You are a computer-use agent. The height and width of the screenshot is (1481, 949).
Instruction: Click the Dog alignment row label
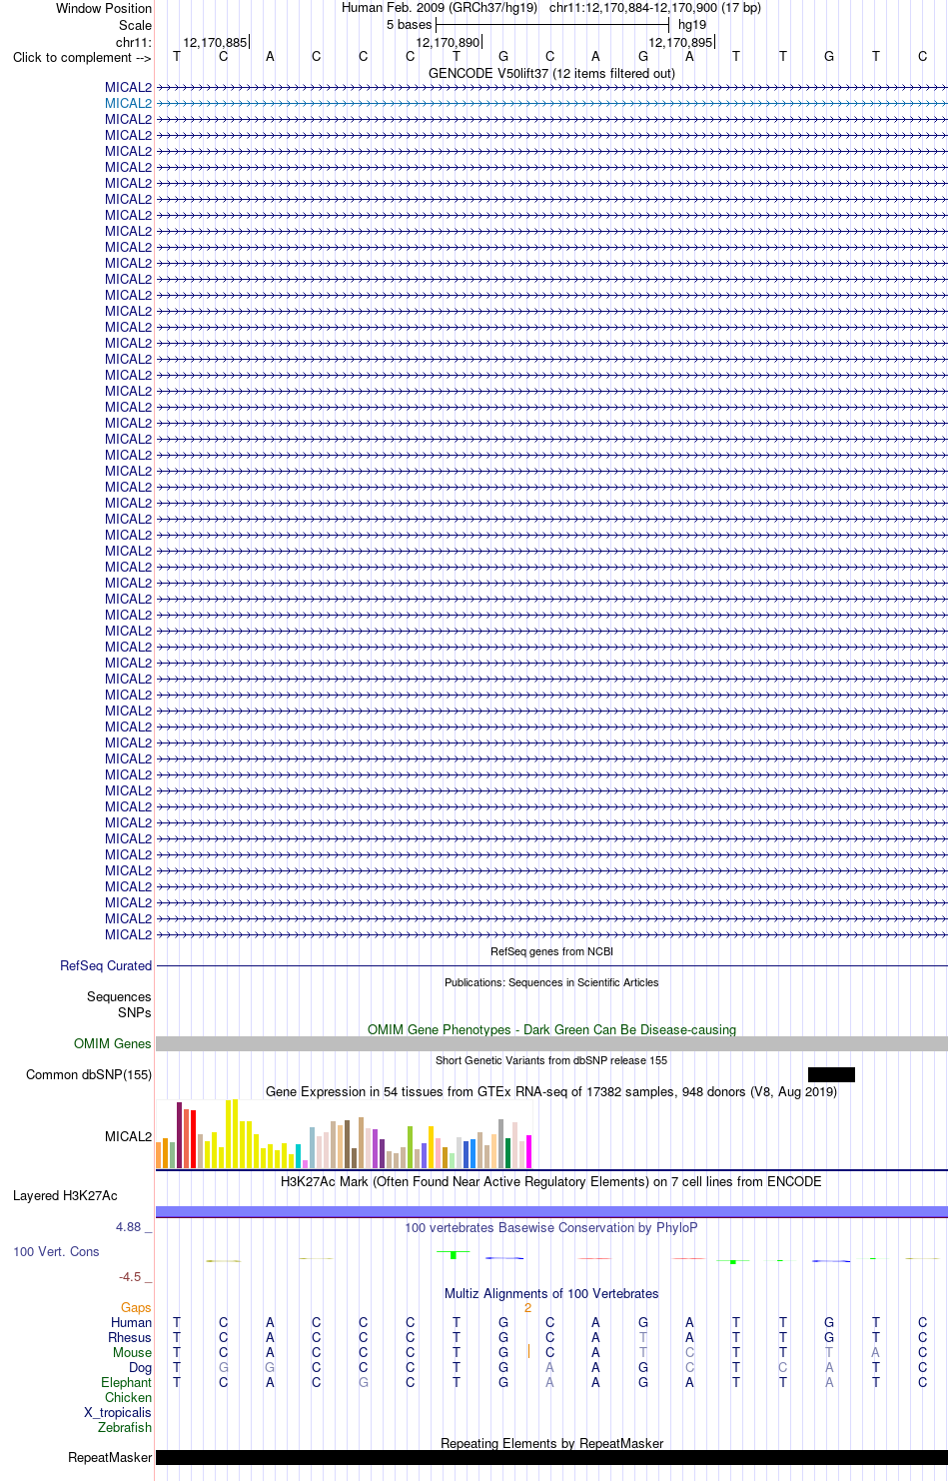coord(140,1367)
